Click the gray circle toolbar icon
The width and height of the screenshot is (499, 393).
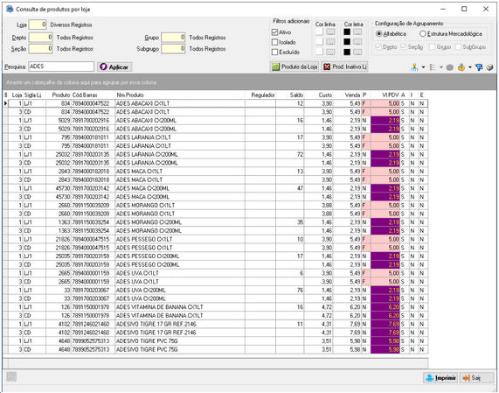click(450, 67)
